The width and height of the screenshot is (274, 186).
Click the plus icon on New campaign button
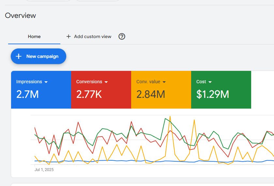19,56
